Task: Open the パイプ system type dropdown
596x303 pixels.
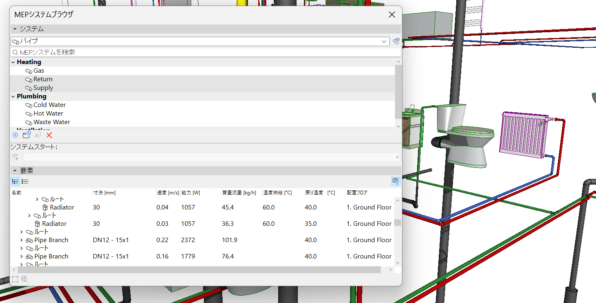Action: 383,41
